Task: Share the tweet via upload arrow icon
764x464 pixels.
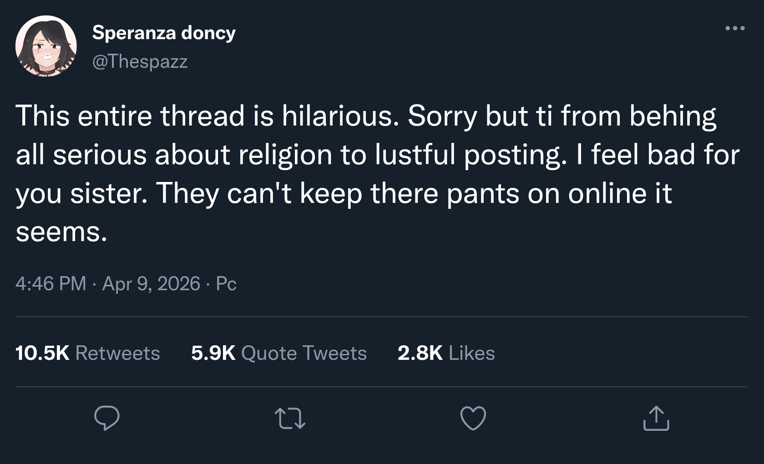Action: [x=656, y=419]
